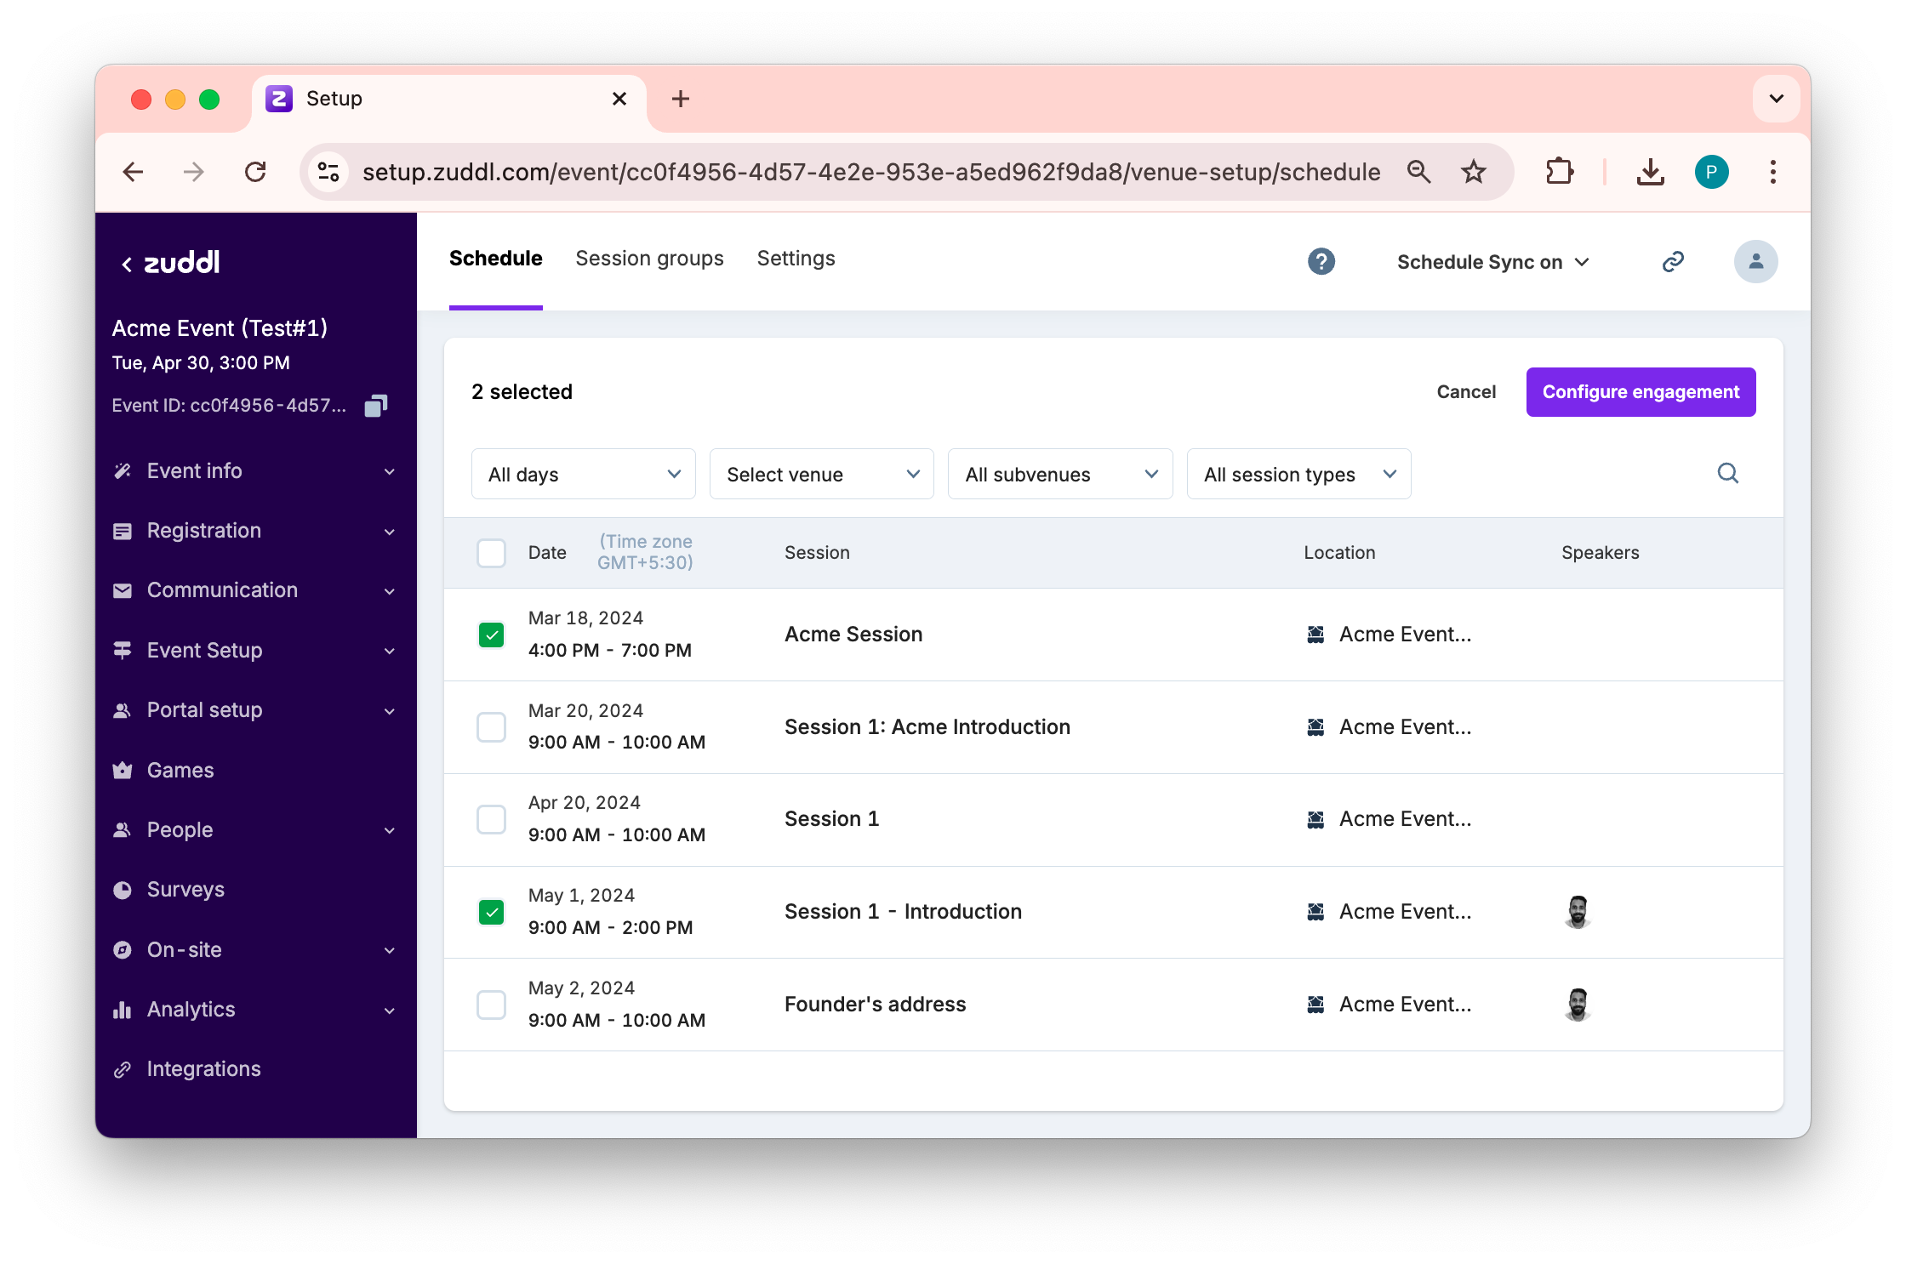Click the help question mark icon
Viewport: 1906px width, 1264px height.
click(x=1321, y=261)
